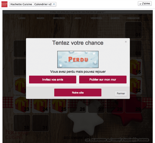Click Publier sur mon mur button
The image size is (155, 143).
[103, 79]
